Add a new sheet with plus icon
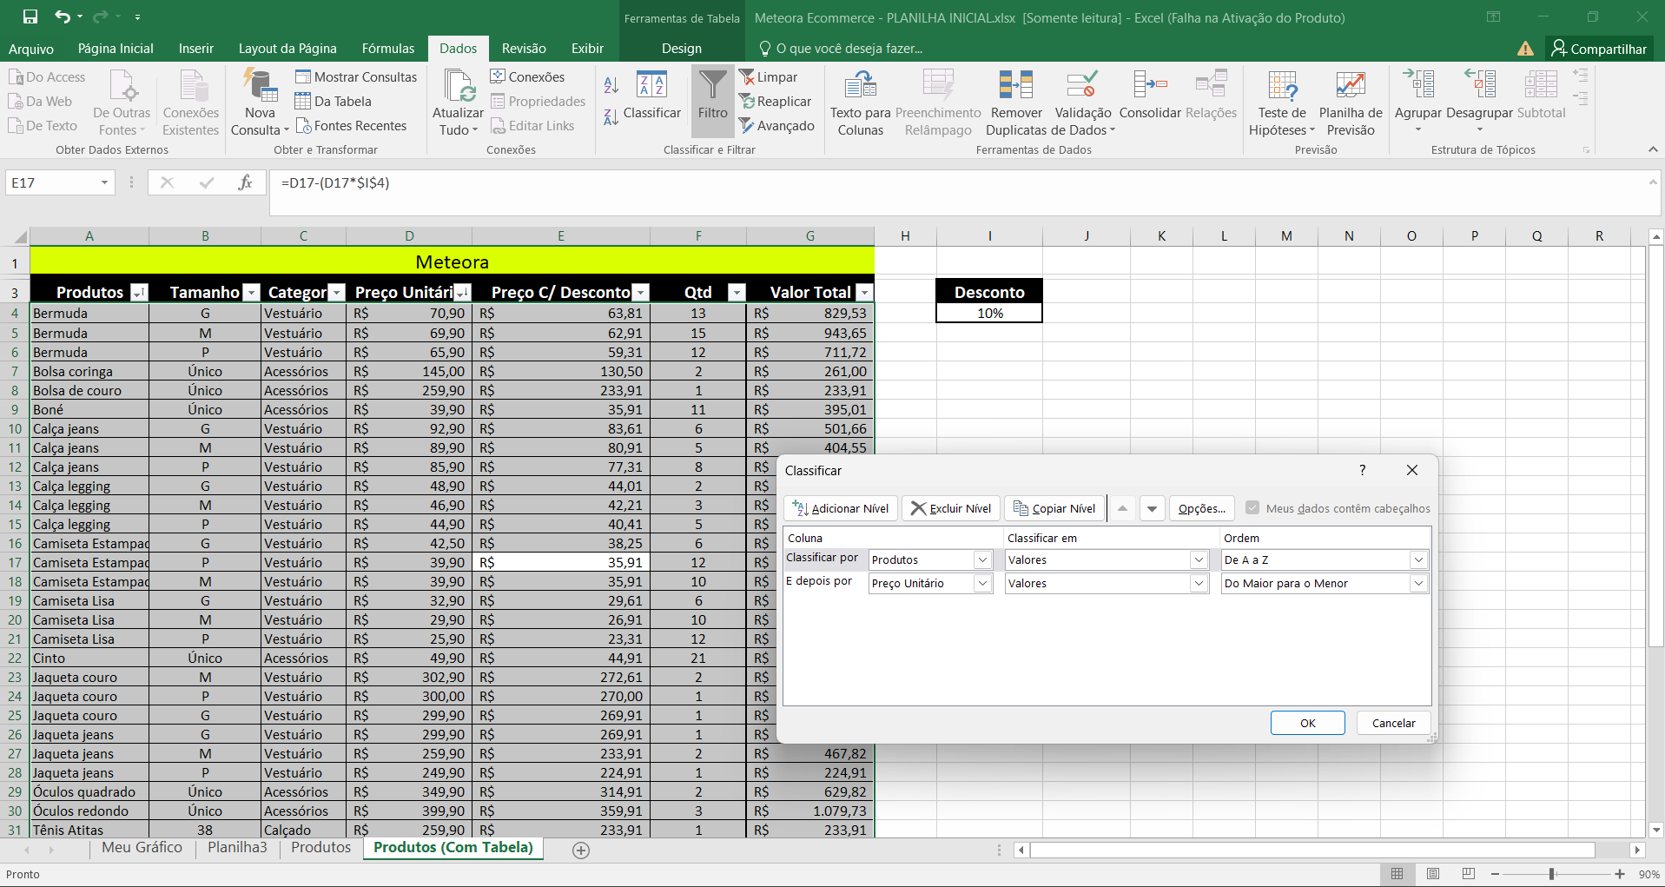 click(x=581, y=851)
